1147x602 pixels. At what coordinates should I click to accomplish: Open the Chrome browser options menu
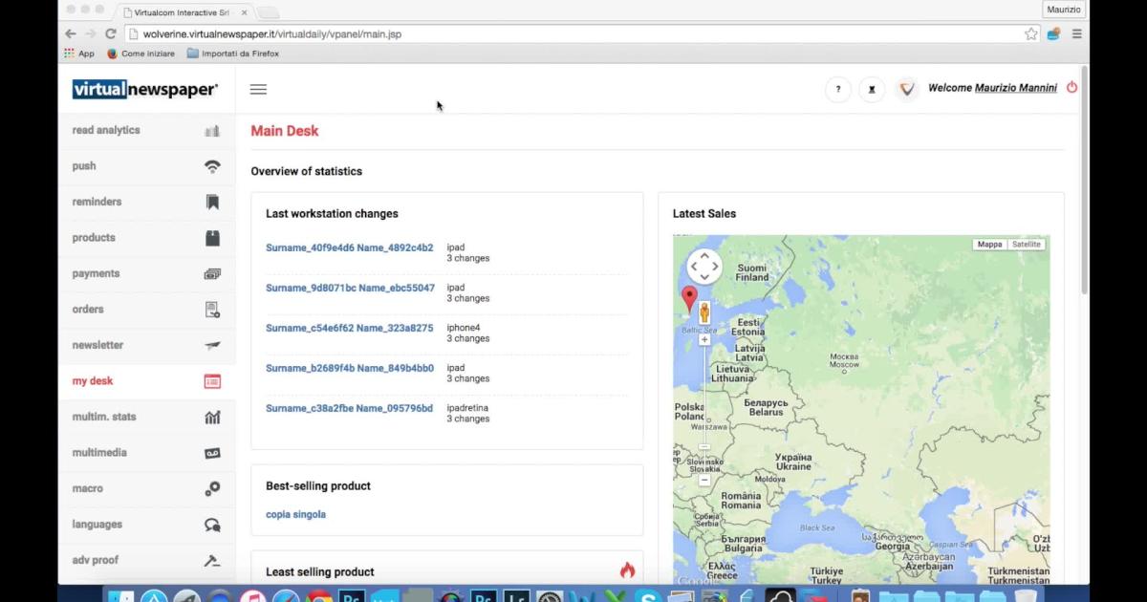coord(1076,33)
